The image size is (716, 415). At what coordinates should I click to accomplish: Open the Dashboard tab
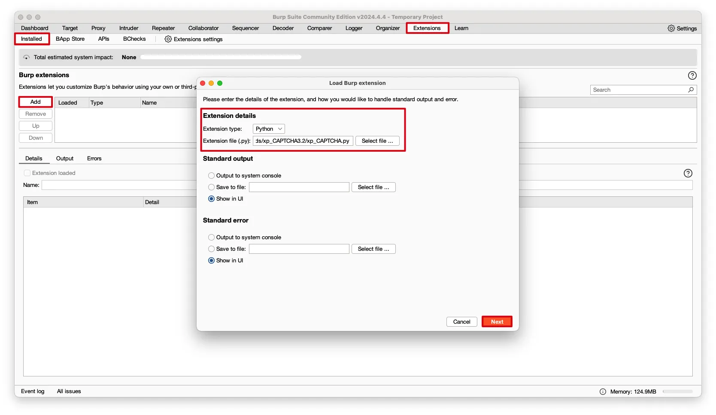35,28
